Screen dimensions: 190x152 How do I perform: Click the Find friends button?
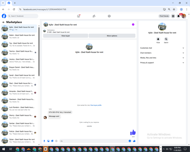coord(164,16)
